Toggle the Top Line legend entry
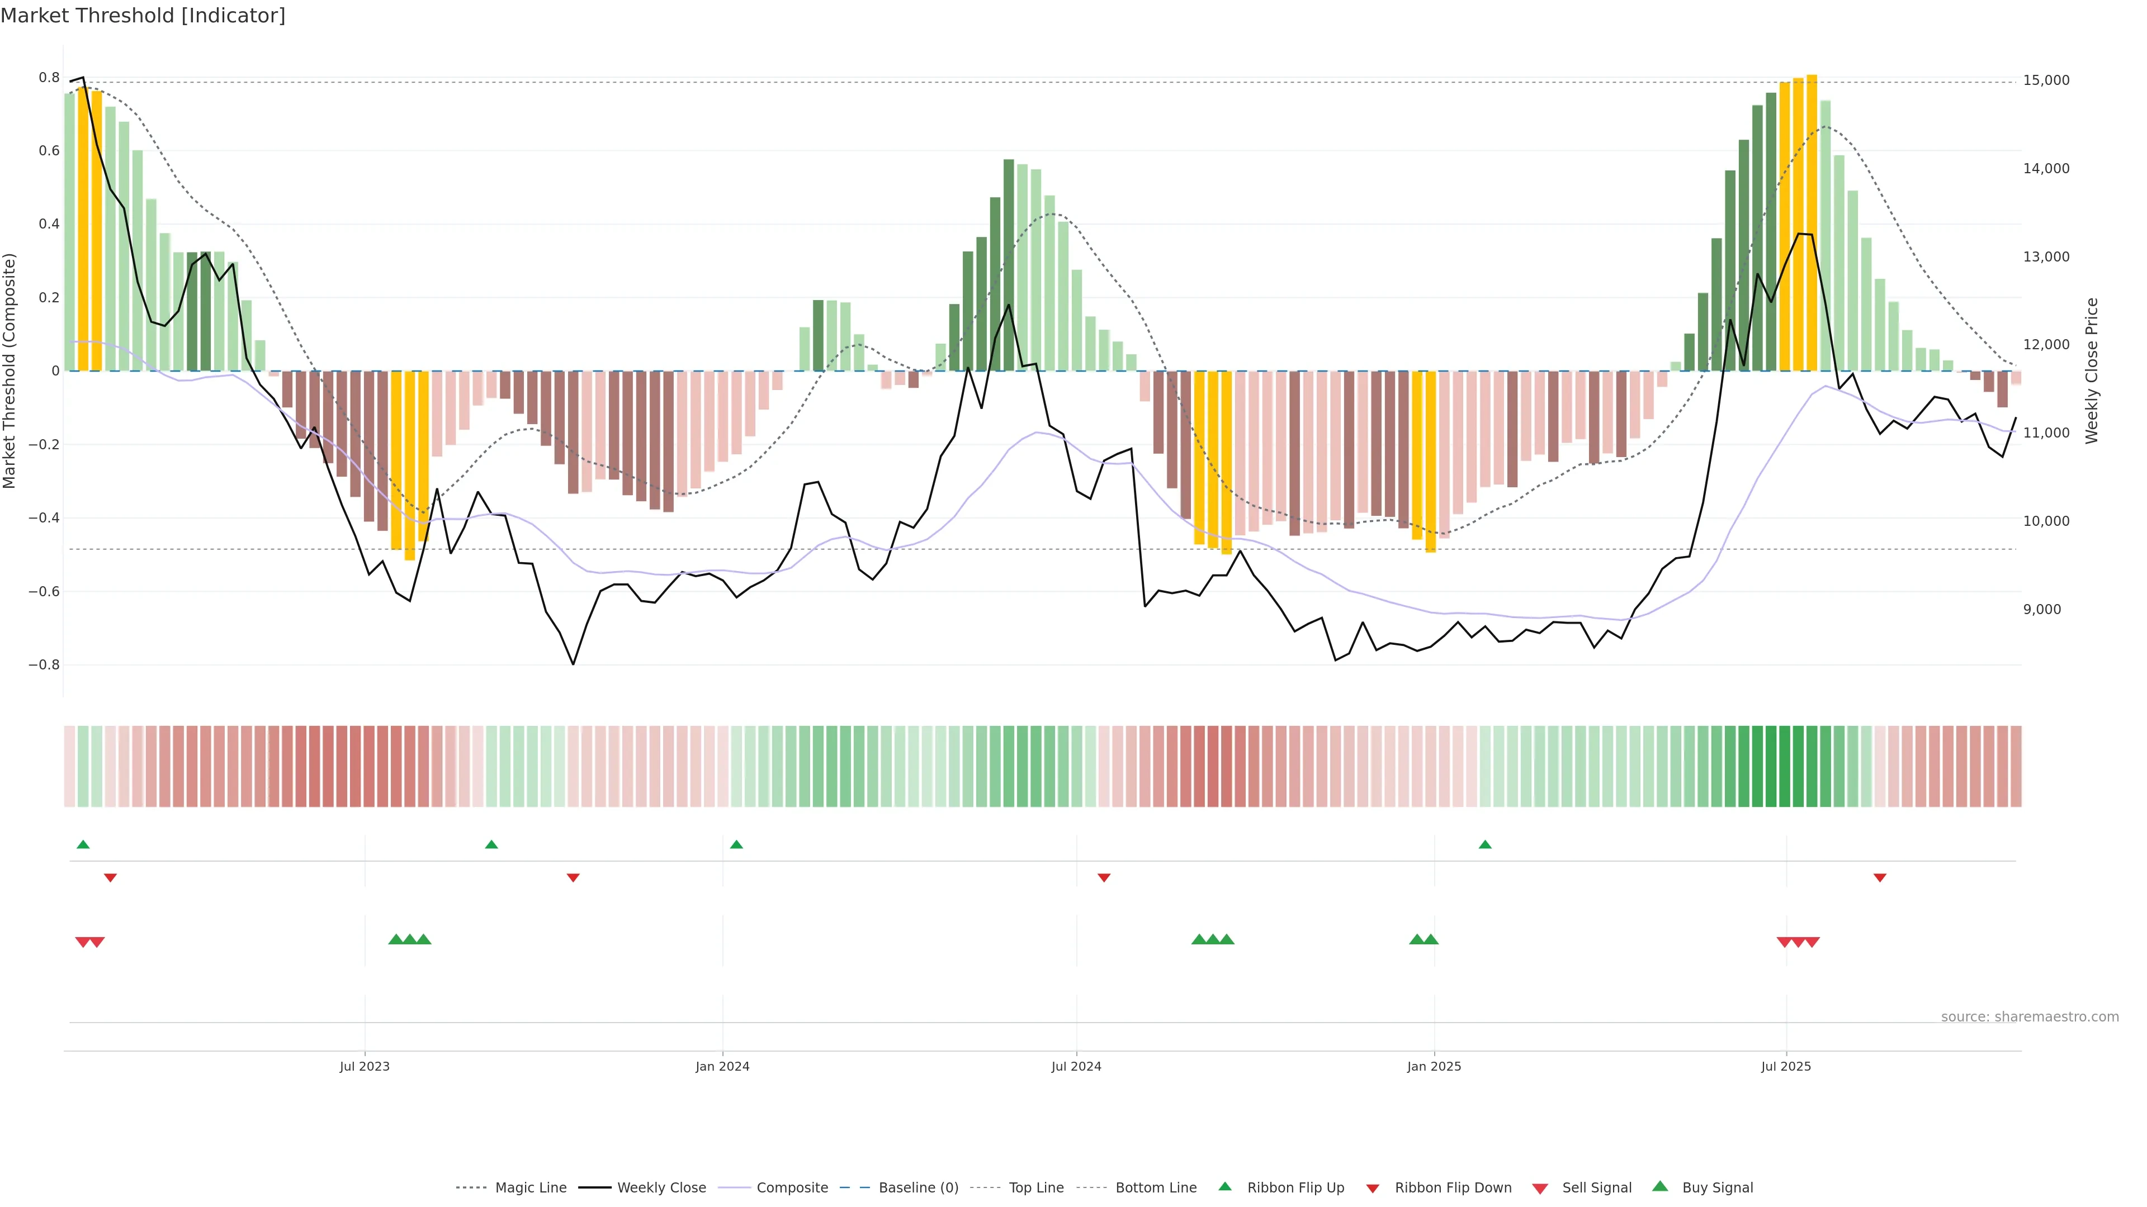The image size is (2147, 1207). click(1036, 1188)
